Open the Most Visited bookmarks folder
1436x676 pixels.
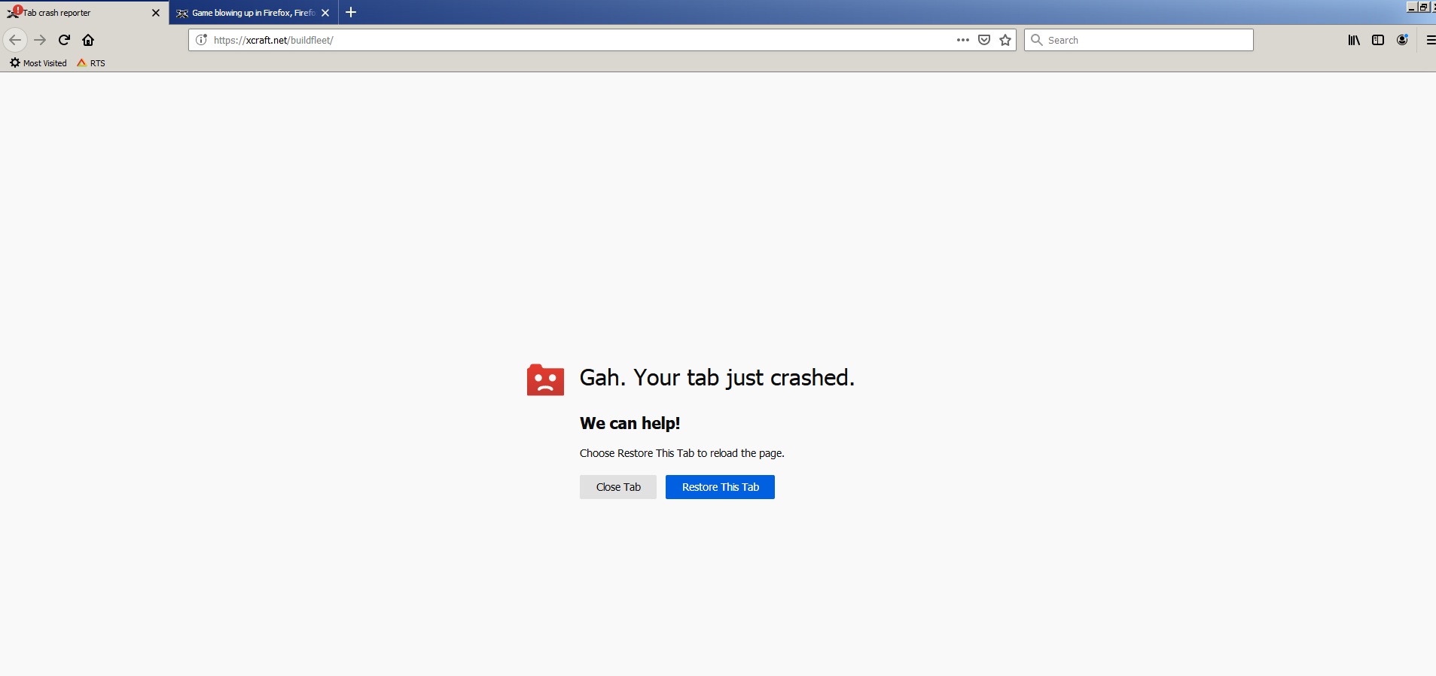[38, 63]
